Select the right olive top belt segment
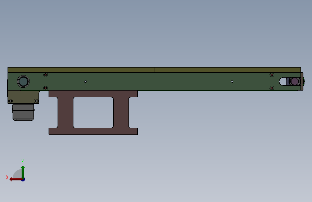This screenshot has height=202, width=312. point(227,70)
